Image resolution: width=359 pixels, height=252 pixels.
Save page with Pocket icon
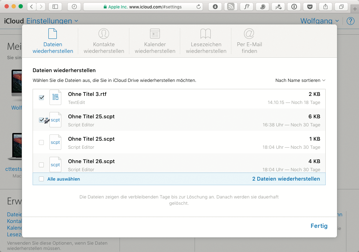tap(310, 7)
